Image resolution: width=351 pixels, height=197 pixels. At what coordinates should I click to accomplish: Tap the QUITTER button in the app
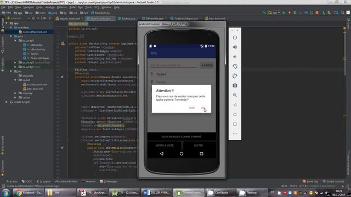coord(199,146)
